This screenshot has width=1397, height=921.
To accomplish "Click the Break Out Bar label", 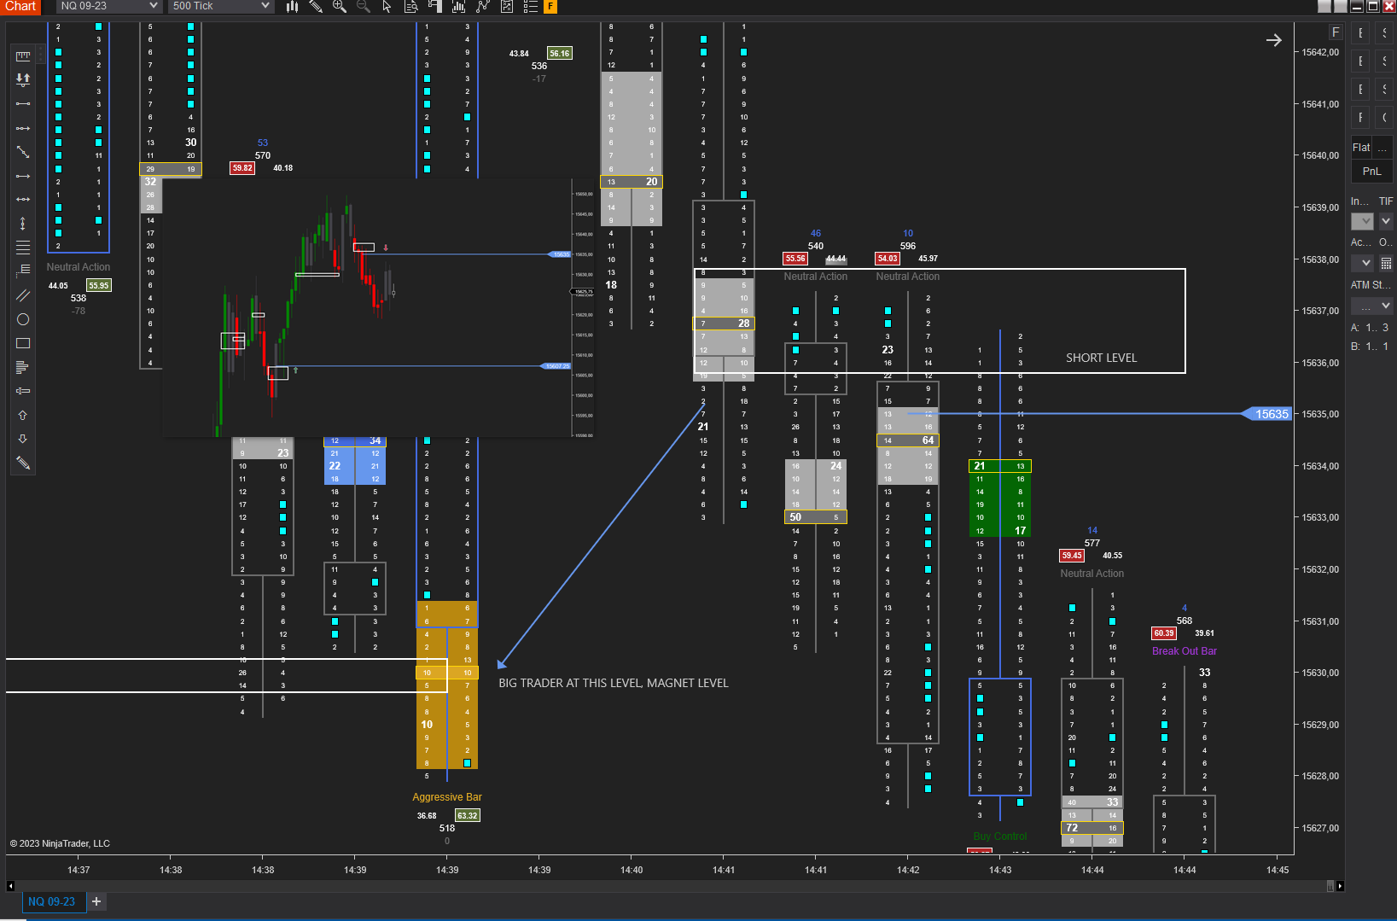I will (x=1185, y=651).
